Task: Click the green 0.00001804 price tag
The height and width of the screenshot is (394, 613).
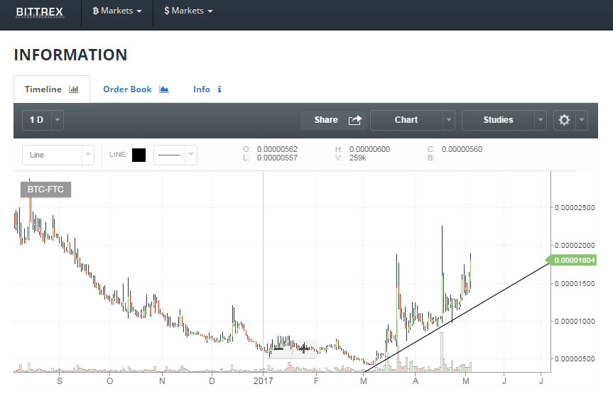Action: point(572,260)
